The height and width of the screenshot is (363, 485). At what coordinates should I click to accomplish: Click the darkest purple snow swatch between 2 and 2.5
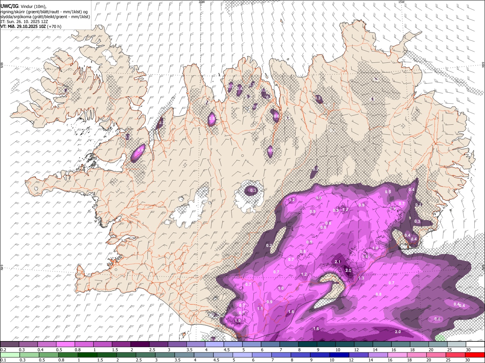(x=140, y=344)
